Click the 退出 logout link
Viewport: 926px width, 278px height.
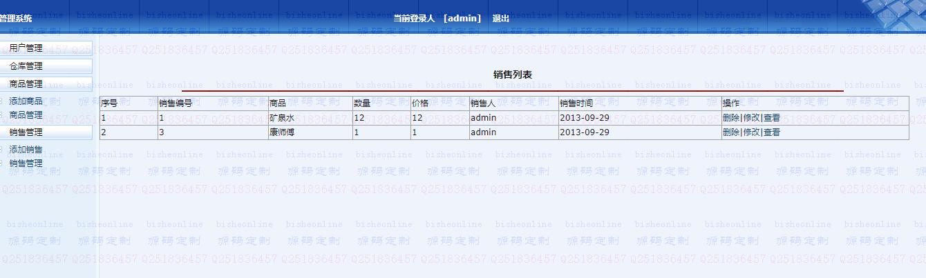(x=501, y=19)
